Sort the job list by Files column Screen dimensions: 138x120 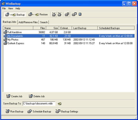[x=40, y=28]
